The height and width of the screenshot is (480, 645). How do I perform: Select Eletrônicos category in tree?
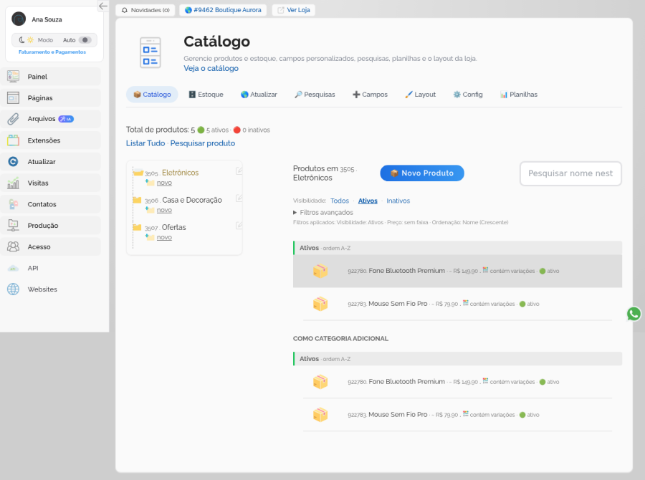click(180, 173)
